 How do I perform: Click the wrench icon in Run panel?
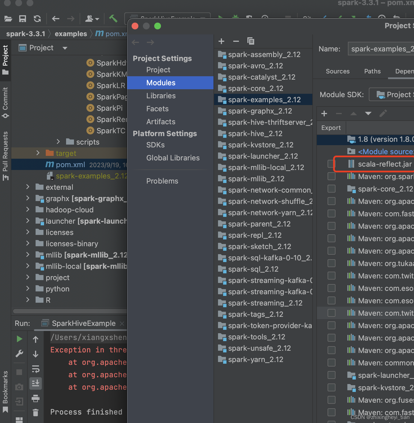pyautogui.click(x=19, y=354)
